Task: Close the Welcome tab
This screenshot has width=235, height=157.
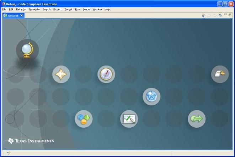Action: pos(21,15)
